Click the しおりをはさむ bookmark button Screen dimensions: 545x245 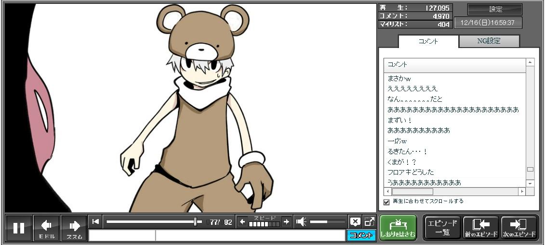(x=398, y=228)
